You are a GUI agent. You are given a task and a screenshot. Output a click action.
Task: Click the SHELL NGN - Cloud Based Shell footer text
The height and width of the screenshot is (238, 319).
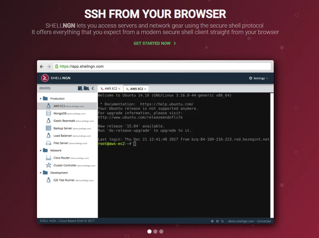point(67,221)
